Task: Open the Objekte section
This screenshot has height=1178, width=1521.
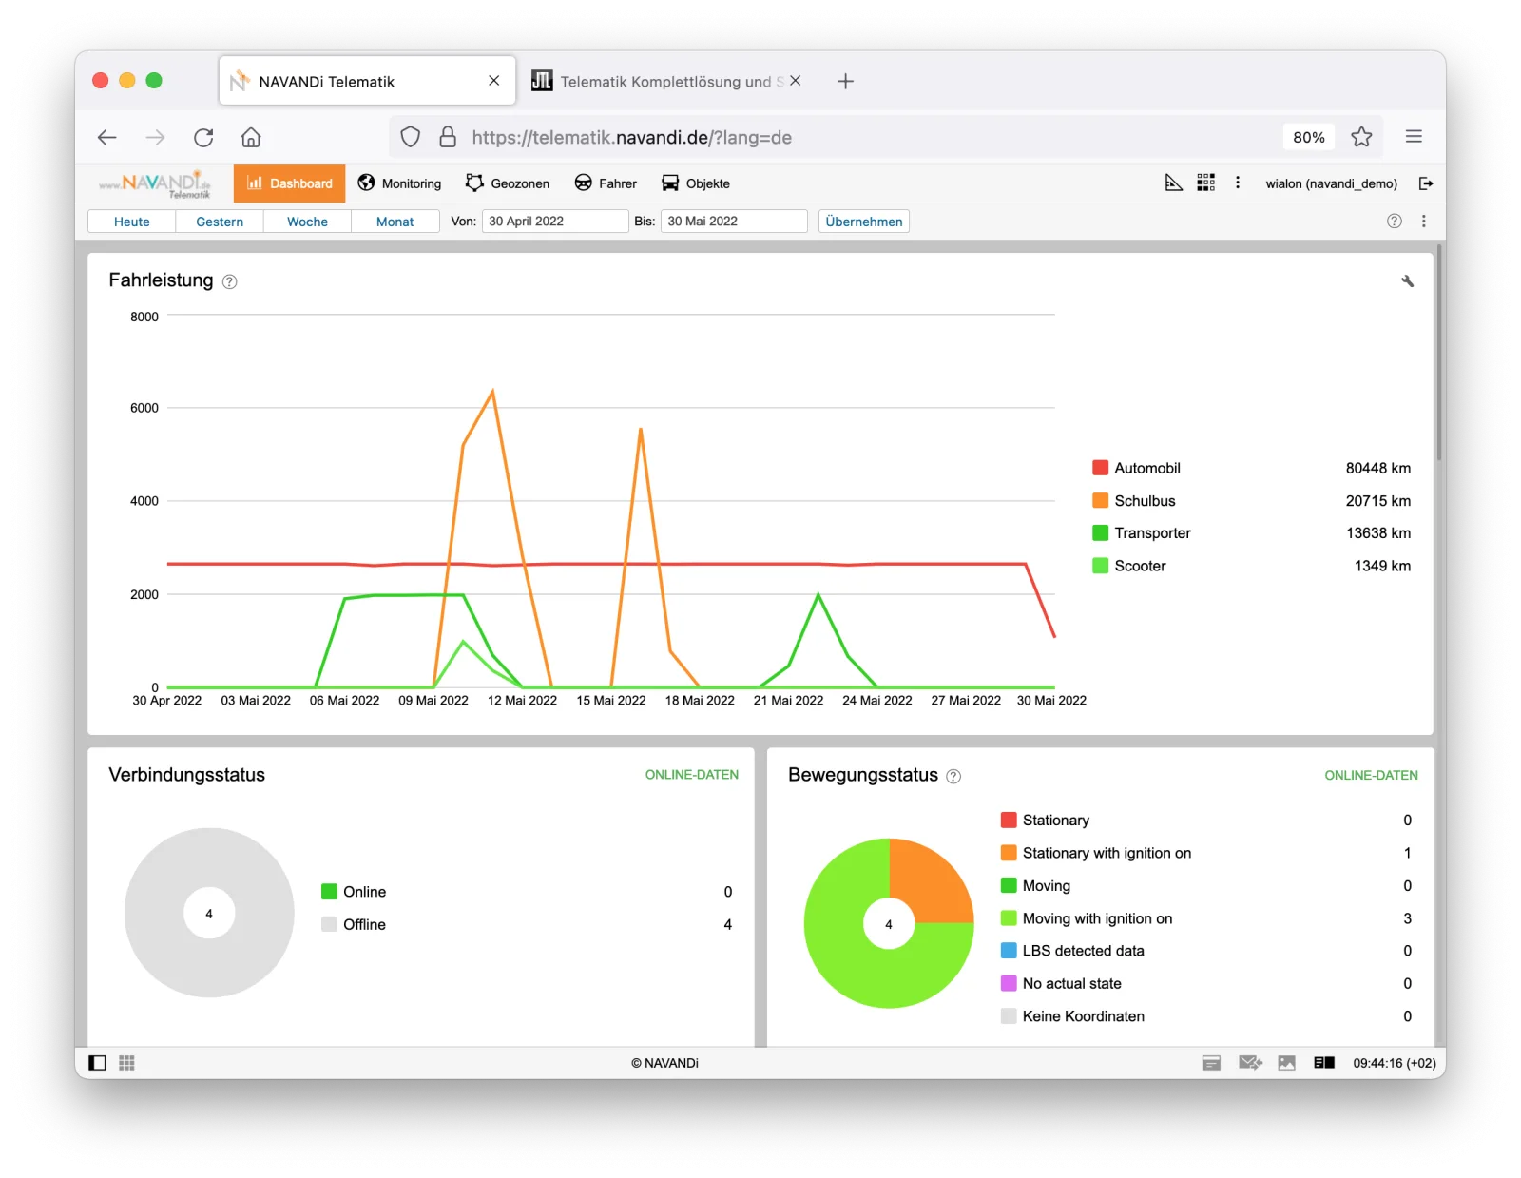Action: tap(696, 183)
